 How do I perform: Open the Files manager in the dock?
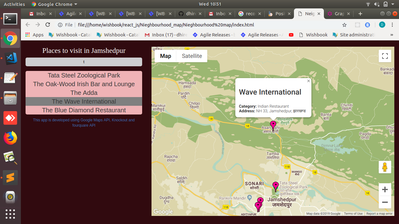click(10, 98)
